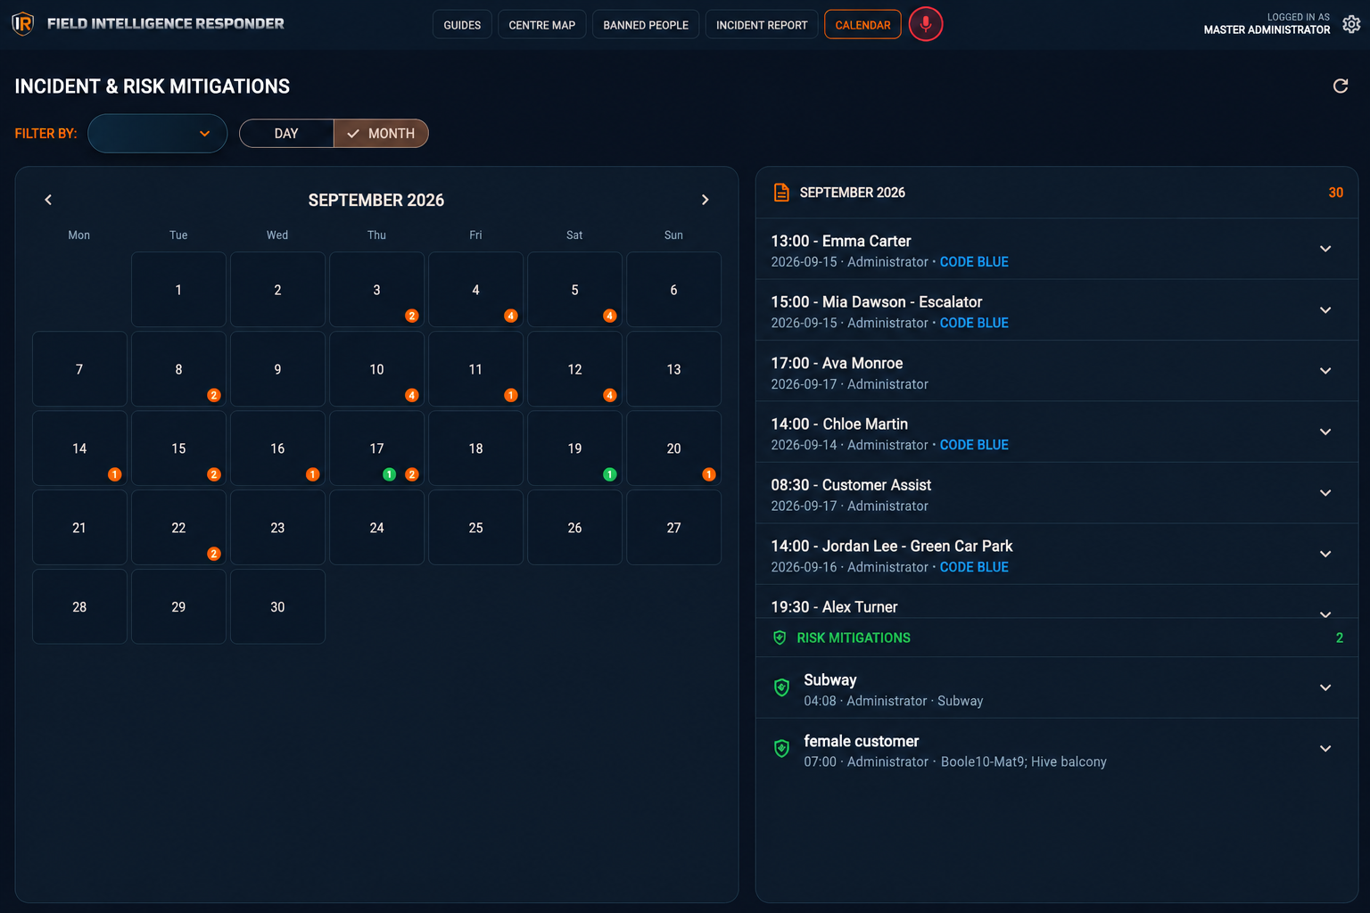The height and width of the screenshot is (913, 1370).
Task: Open the Incident Report tab
Action: pos(762,25)
